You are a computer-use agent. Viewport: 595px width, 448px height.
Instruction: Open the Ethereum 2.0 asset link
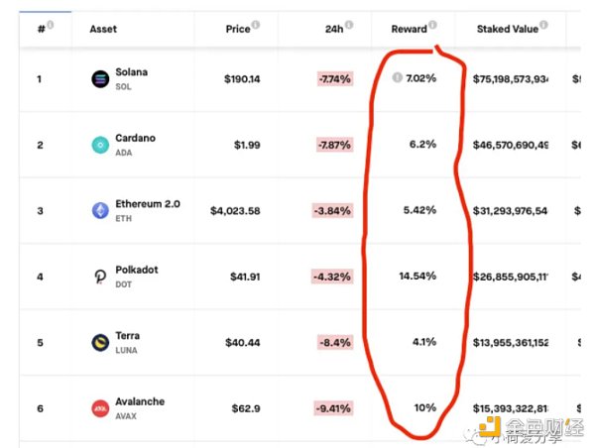point(148,204)
